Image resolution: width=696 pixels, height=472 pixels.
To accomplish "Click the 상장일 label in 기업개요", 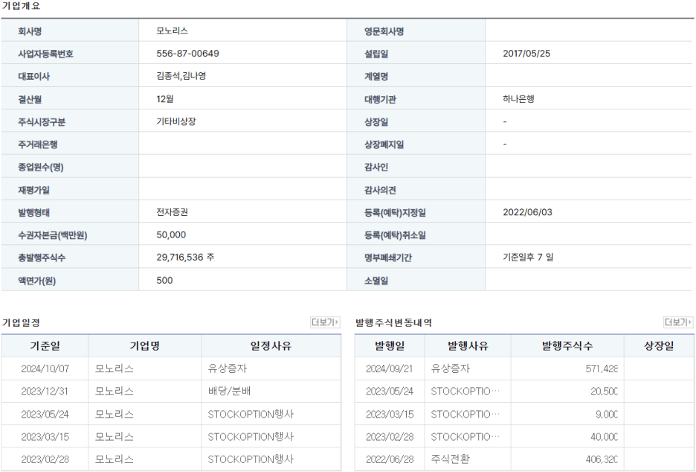I will pos(376,122).
